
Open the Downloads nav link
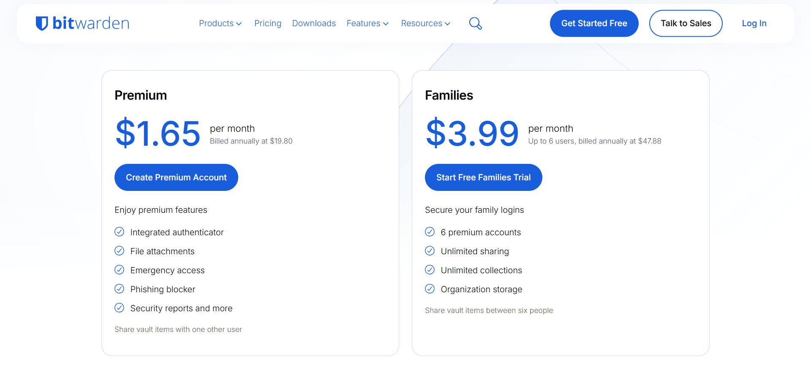point(314,23)
